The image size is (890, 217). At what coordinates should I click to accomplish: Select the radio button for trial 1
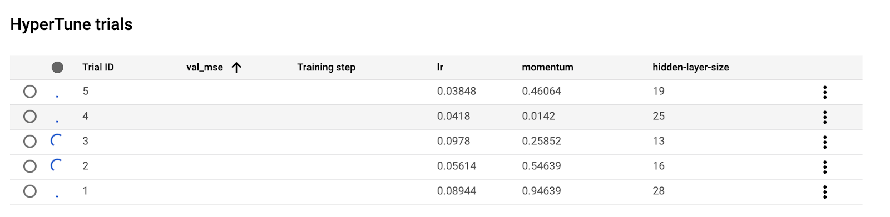[x=30, y=191]
